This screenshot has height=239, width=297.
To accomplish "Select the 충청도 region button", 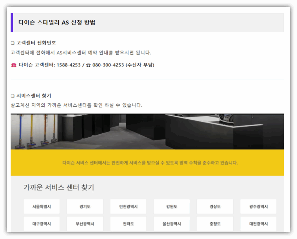I will tap(215, 224).
